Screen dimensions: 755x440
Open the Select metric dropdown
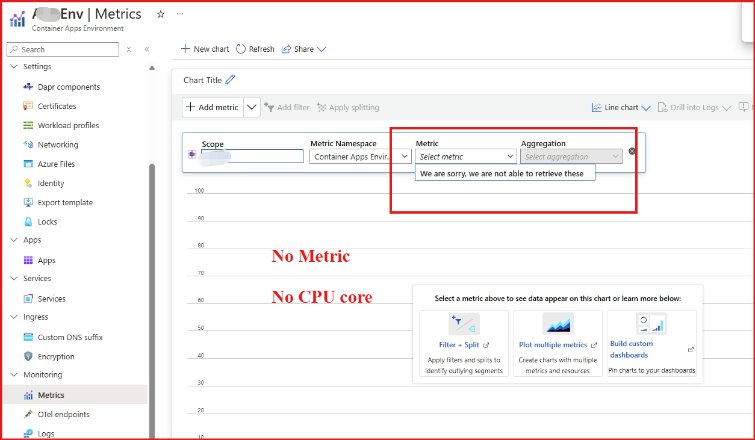pos(465,156)
